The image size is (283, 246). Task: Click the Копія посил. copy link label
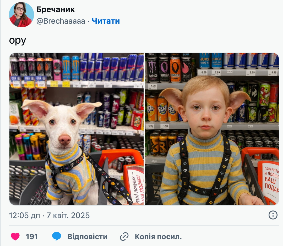158,237
